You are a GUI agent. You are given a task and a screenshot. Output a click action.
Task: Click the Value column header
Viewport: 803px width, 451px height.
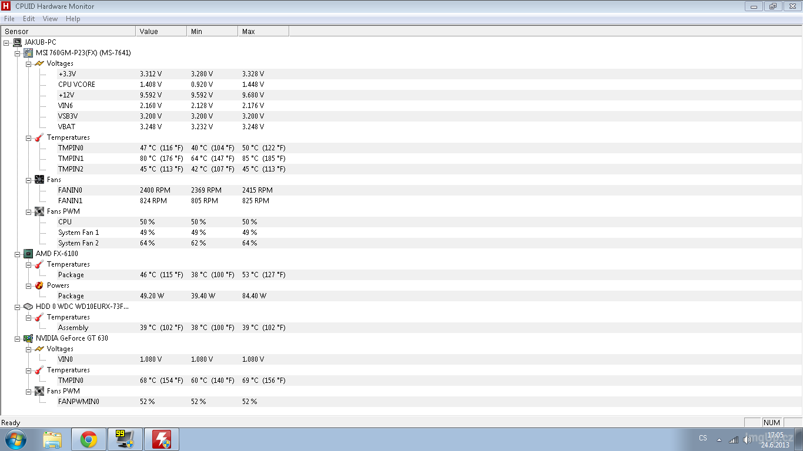coord(161,31)
